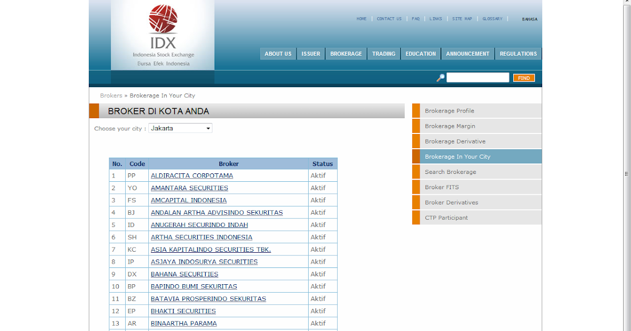
Task: Open Broker FITS sidebar item
Action: pyautogui.click(x=477, y=187)
